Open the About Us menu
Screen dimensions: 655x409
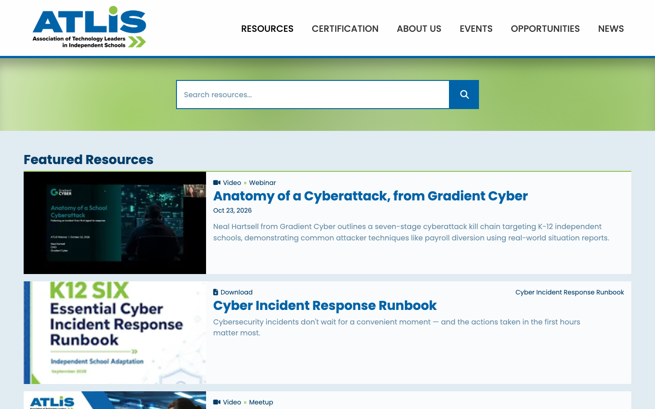pyautogui.click(x=419, y=29)
